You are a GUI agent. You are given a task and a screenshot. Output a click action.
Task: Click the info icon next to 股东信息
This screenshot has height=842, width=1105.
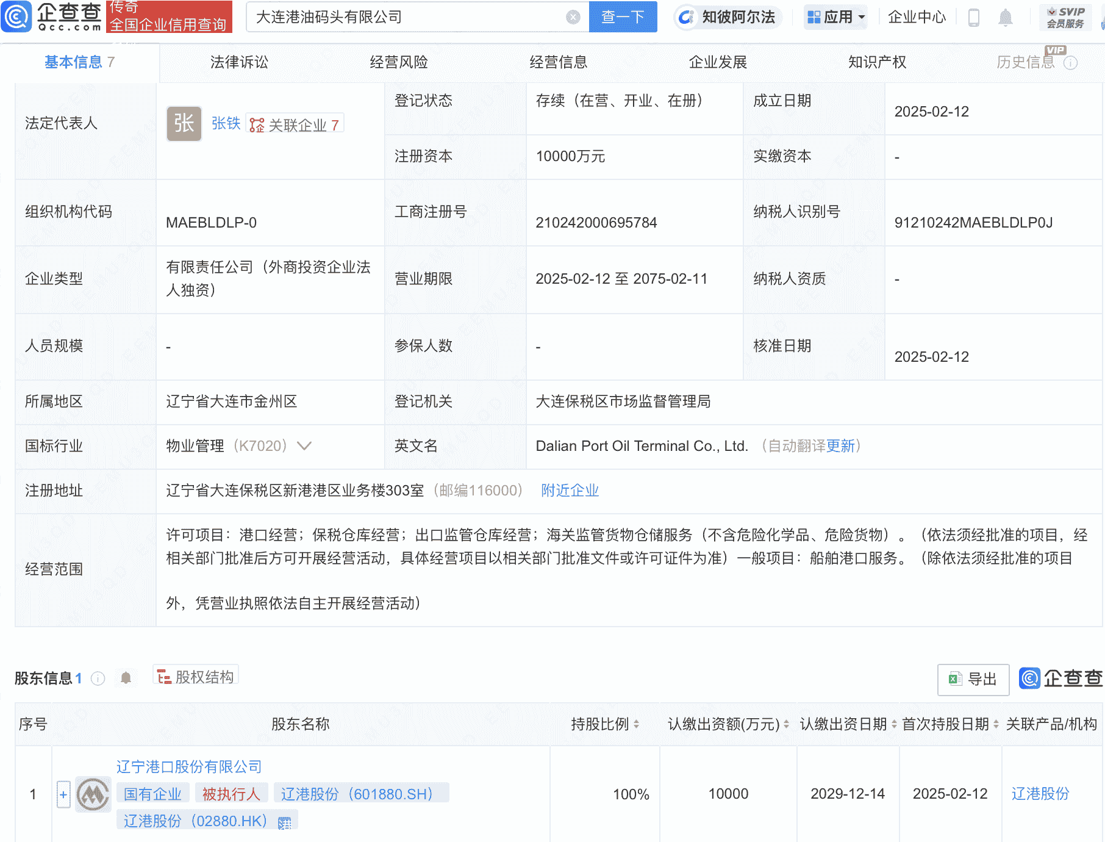click(98, 678)
